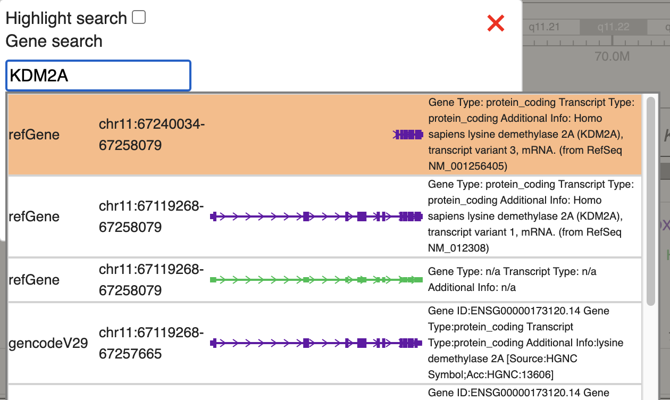
Task: Select the refGene row with n/a gene type
Action: (x=34, y=280)
